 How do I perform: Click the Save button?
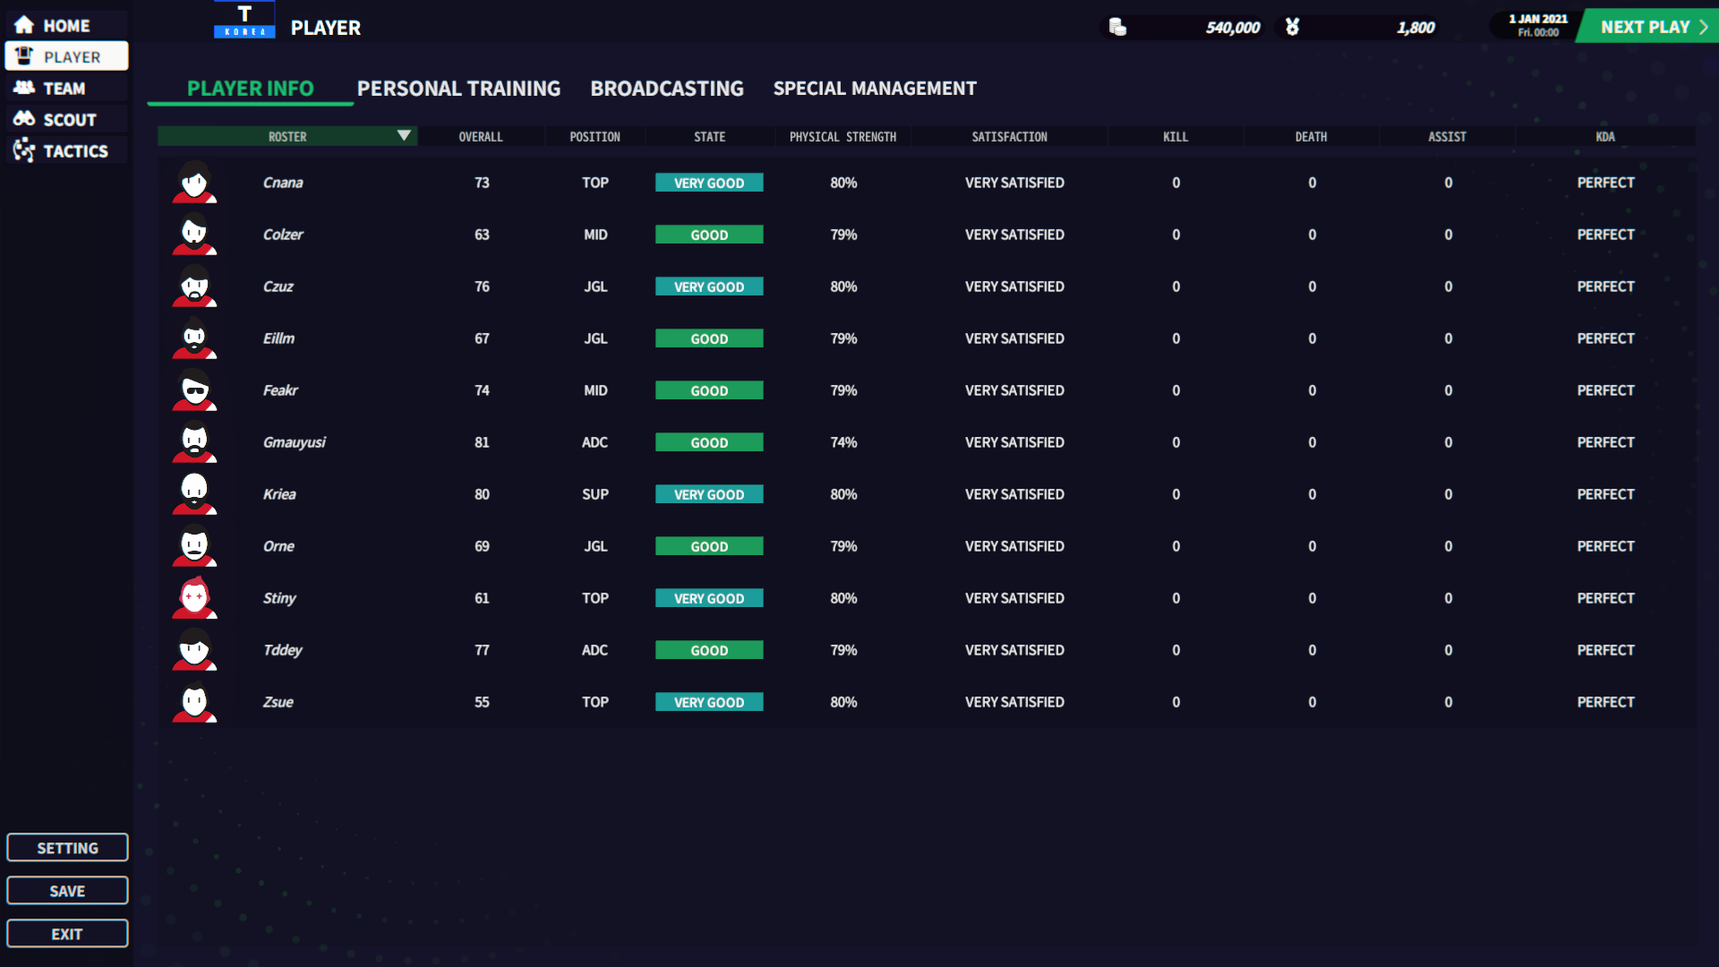point(67,891)
